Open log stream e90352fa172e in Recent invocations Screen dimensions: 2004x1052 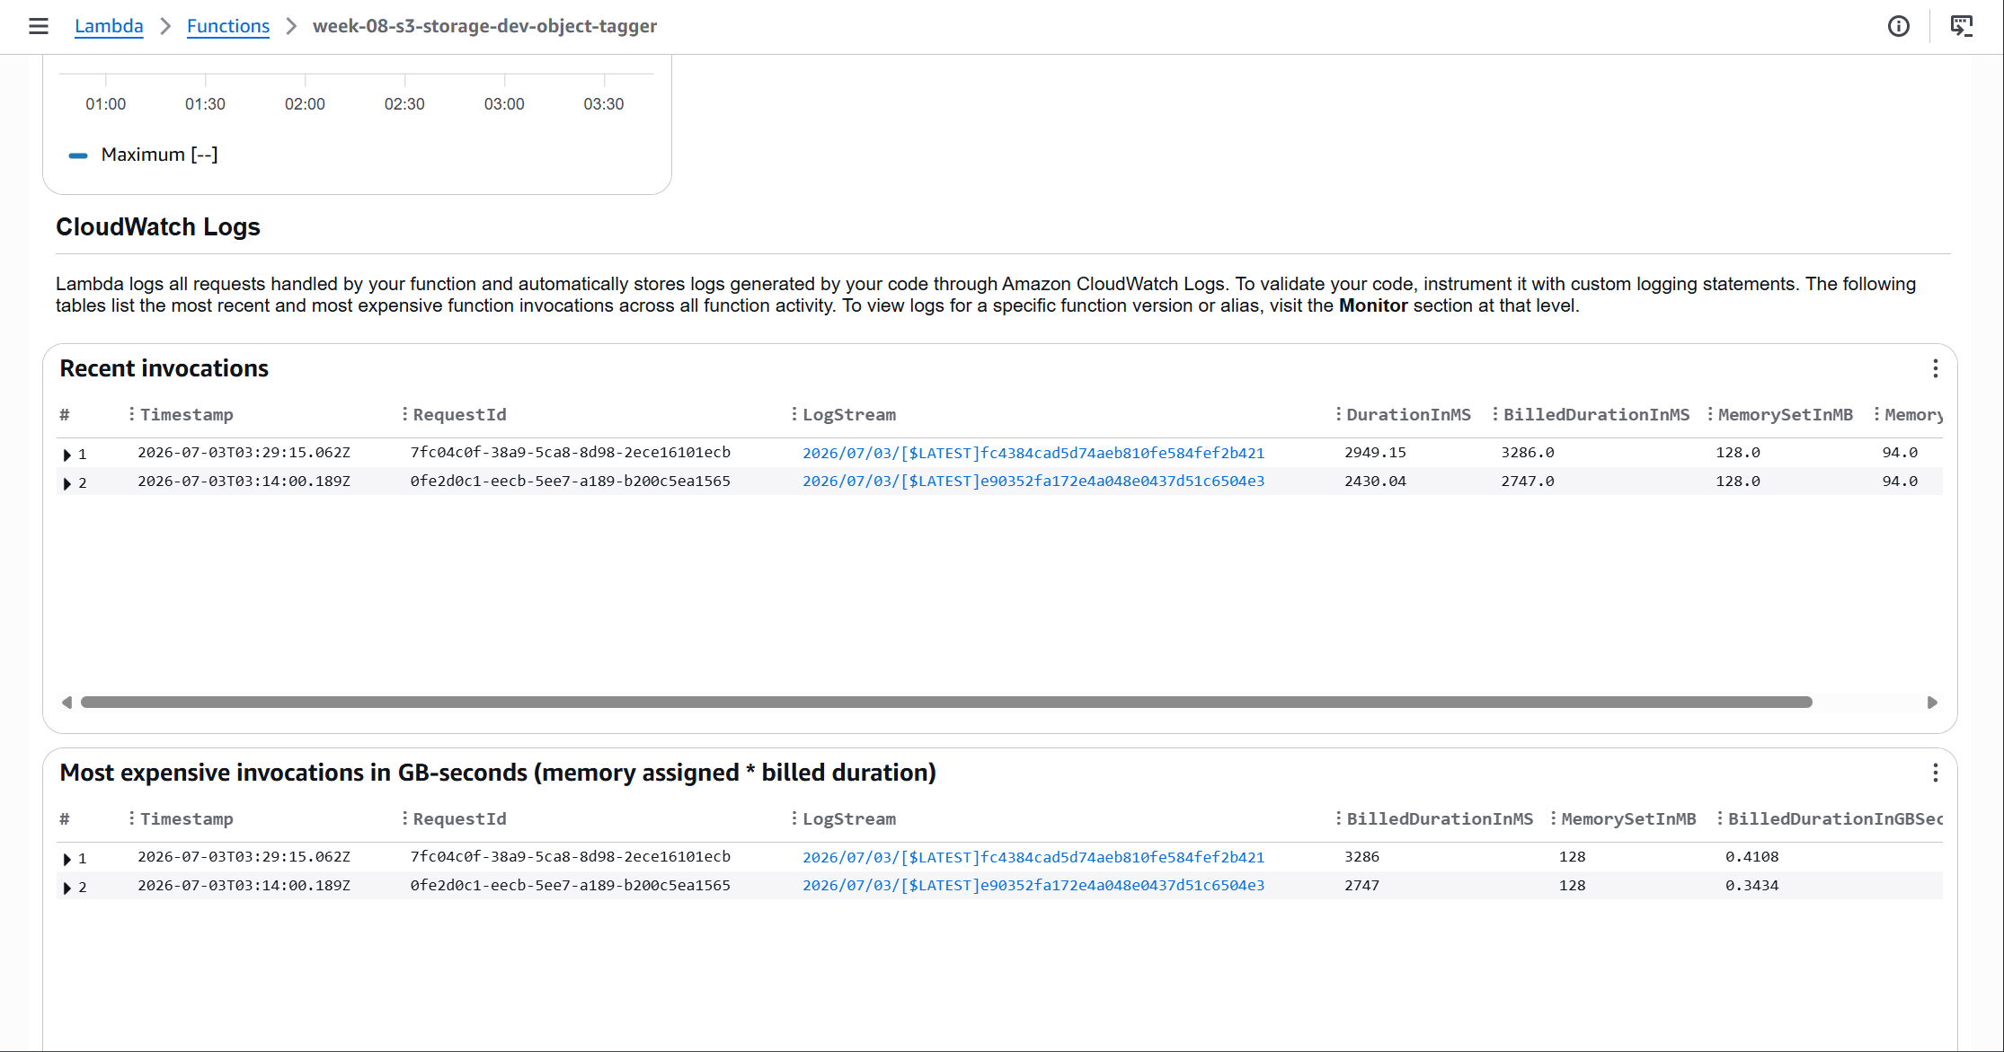[1033, 482]
